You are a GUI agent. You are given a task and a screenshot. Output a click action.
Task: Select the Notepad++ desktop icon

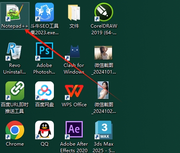coord(15,12)
